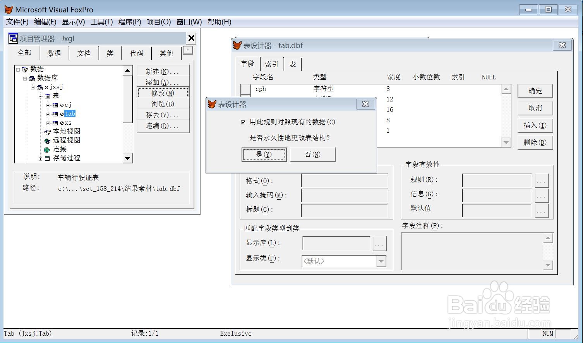Click 浏览(B) button
This screenshot has width=583, height=343.
click(163, 104)
